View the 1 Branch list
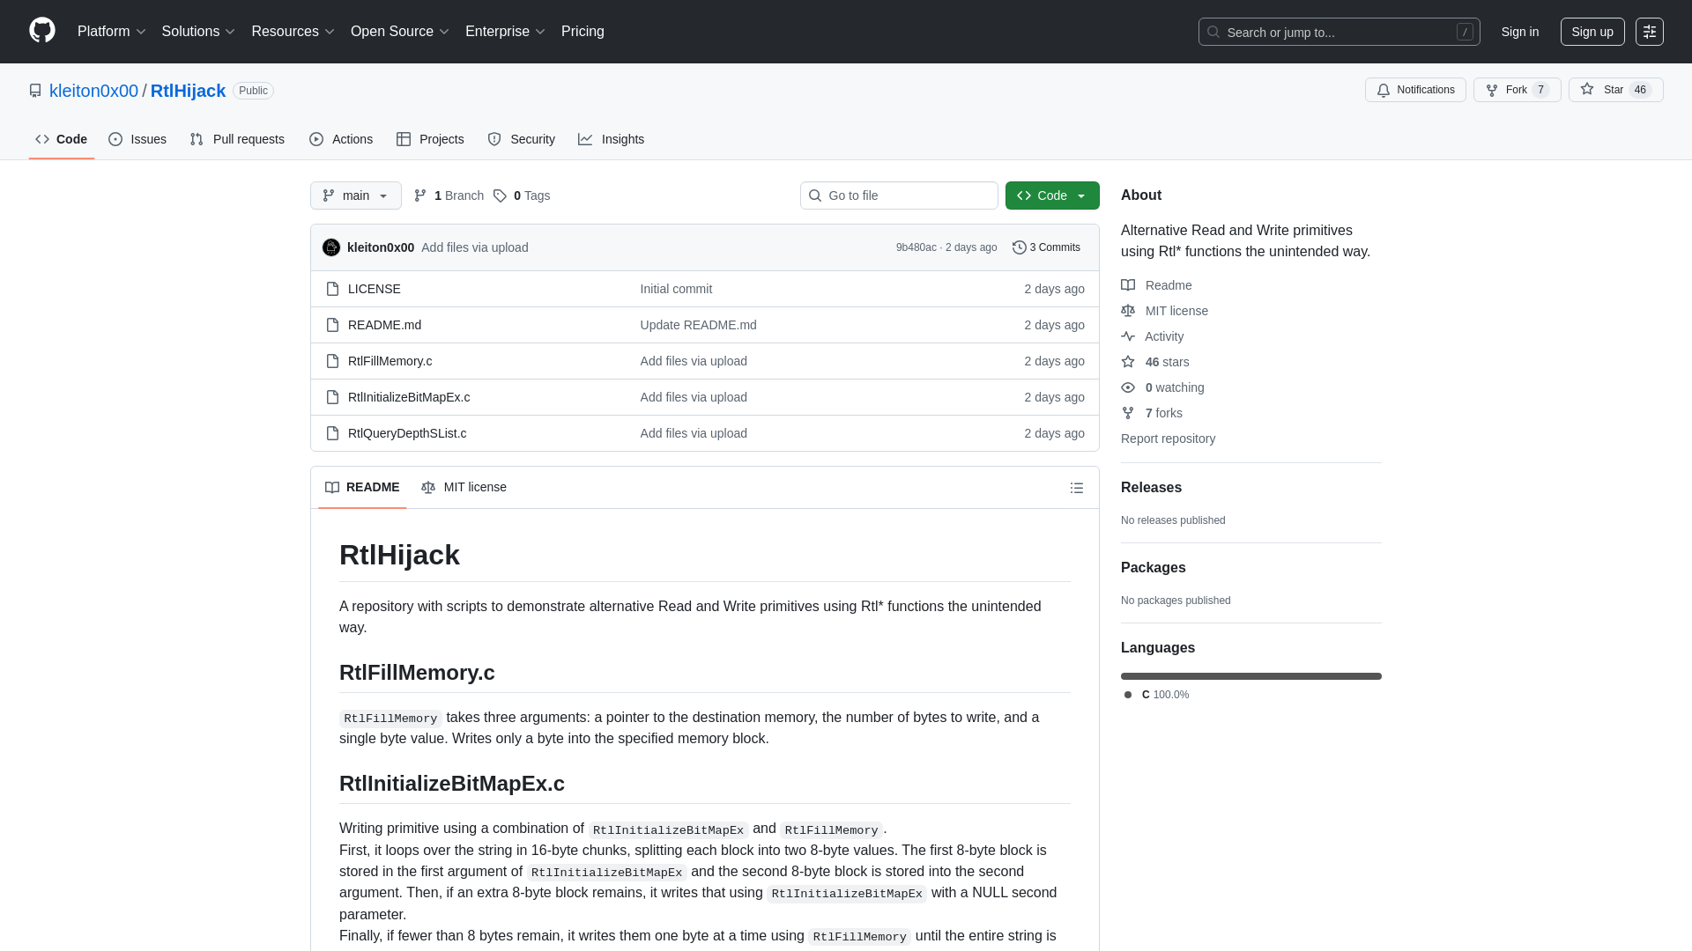The image size is (1692, 951). point(449,195)
